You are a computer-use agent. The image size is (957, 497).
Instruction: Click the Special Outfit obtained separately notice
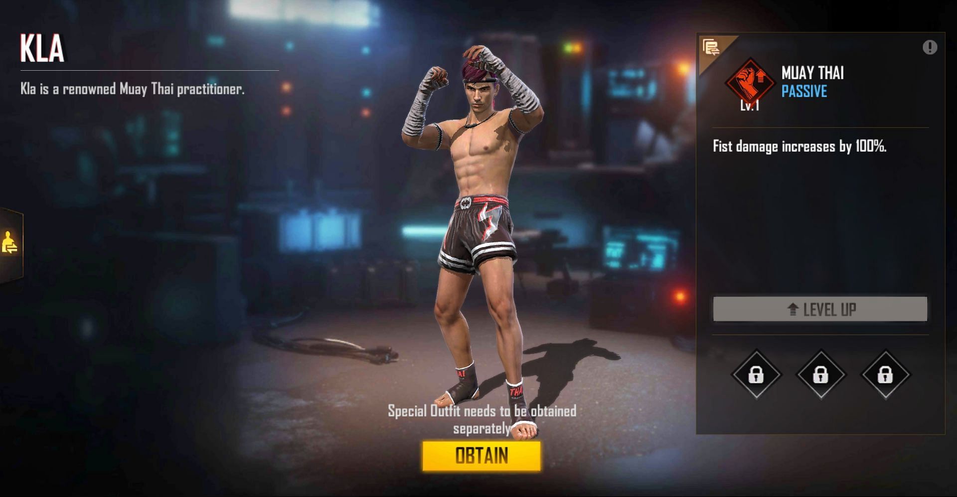(x=482, y=419)
